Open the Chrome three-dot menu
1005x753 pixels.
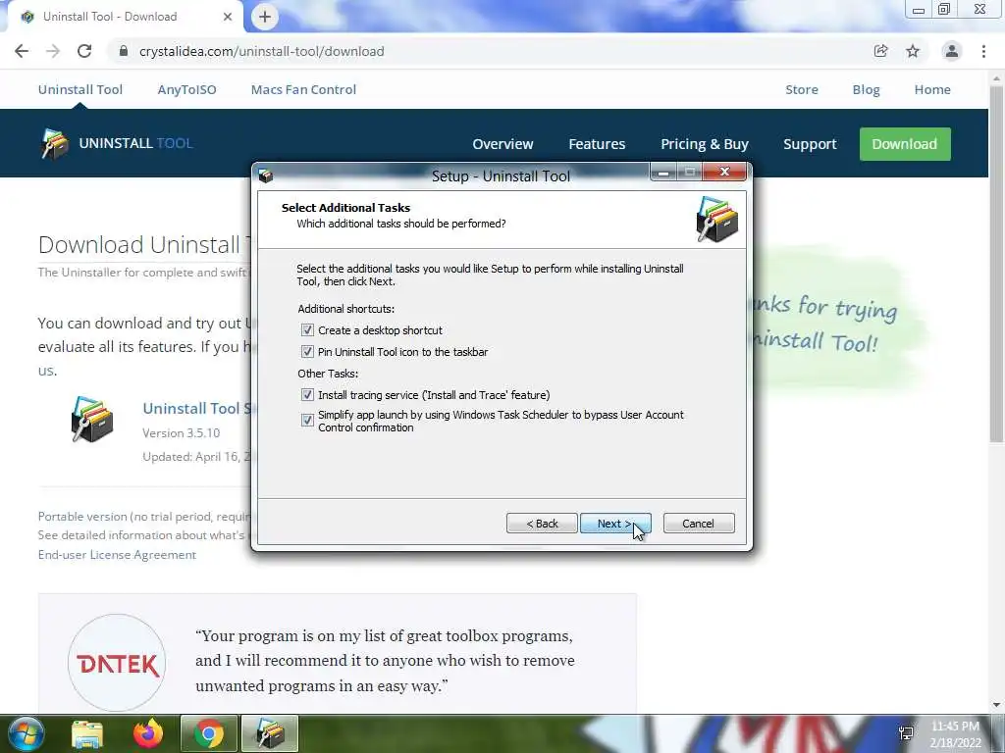click(x=983, y=51)
